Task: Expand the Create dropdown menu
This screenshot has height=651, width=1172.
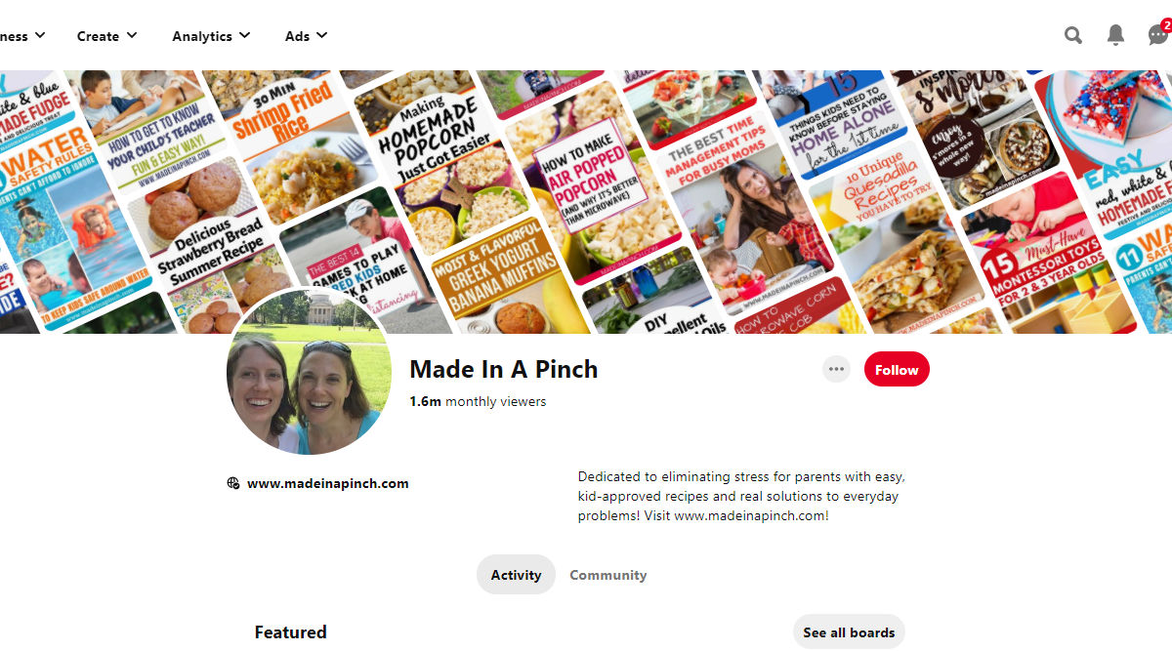Action: 106,36
